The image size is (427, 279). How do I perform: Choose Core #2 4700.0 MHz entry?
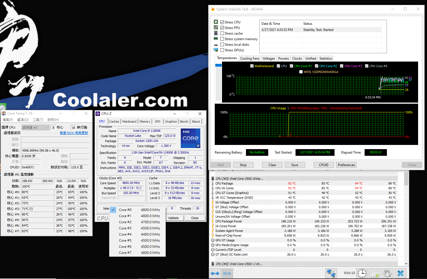click(x=138, y=222)
